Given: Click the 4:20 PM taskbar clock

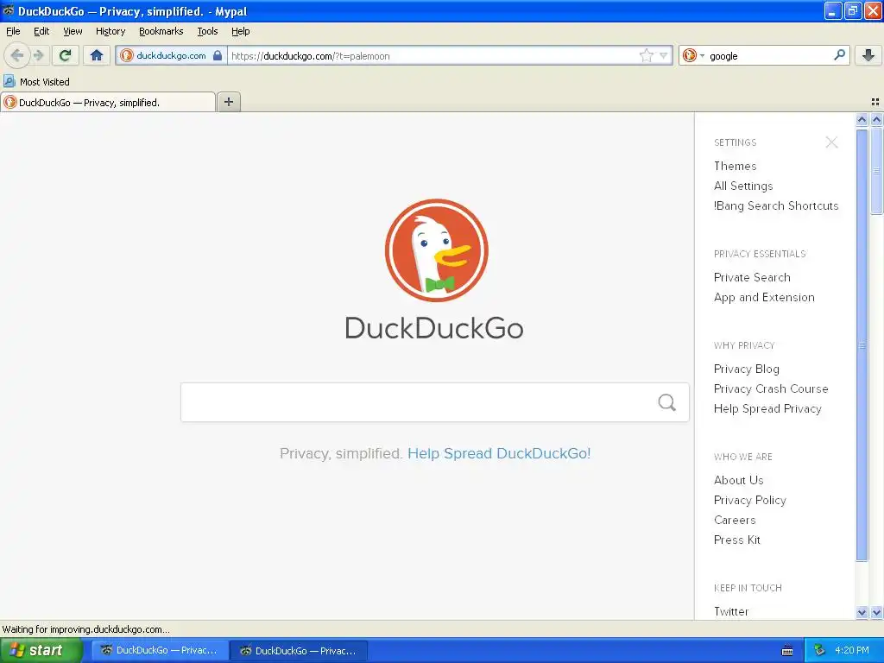Looking at the screenshot, I should (852, 650).
